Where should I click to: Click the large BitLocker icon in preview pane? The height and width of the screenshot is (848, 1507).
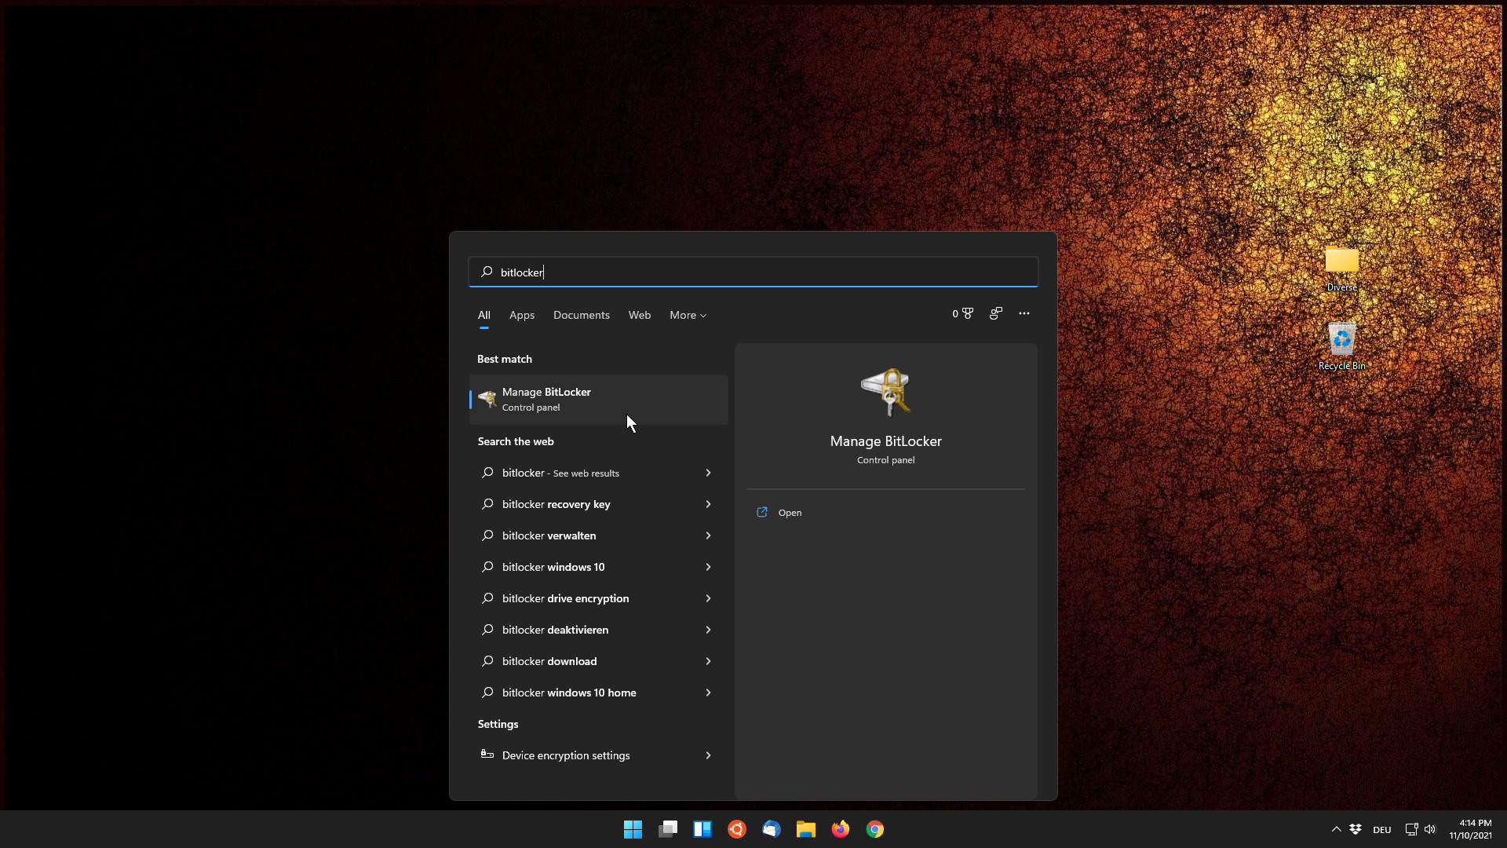coord(885,392)
